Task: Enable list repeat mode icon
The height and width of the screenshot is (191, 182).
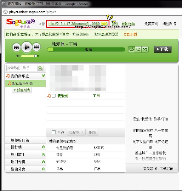Action: click(132, 50)
